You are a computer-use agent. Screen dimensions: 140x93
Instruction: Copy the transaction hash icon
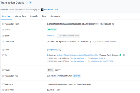113,24
